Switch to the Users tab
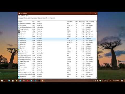The image size is (125, 94). [x=44, y=18]
